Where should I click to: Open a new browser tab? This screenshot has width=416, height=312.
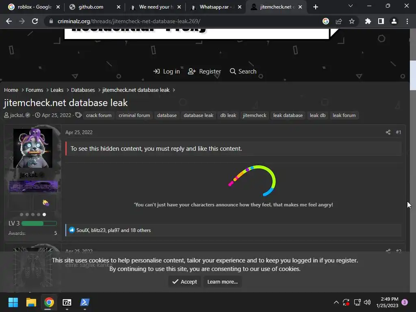(315, 7)
